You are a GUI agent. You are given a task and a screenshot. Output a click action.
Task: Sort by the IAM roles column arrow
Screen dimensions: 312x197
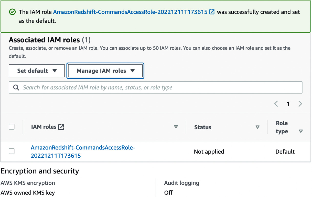click(176, 127)
